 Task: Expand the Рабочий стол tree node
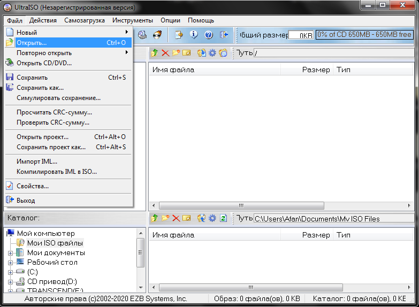pos(10,263)
